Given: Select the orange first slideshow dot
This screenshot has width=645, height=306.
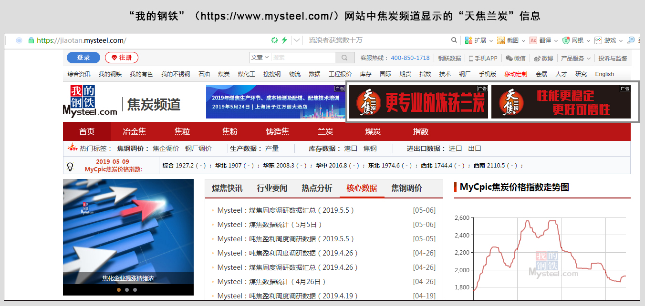Looking at the screenshot, I should click(x=119, y=289).
